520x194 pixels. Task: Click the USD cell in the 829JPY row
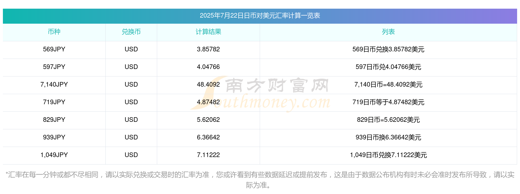[x=131, y=120]
